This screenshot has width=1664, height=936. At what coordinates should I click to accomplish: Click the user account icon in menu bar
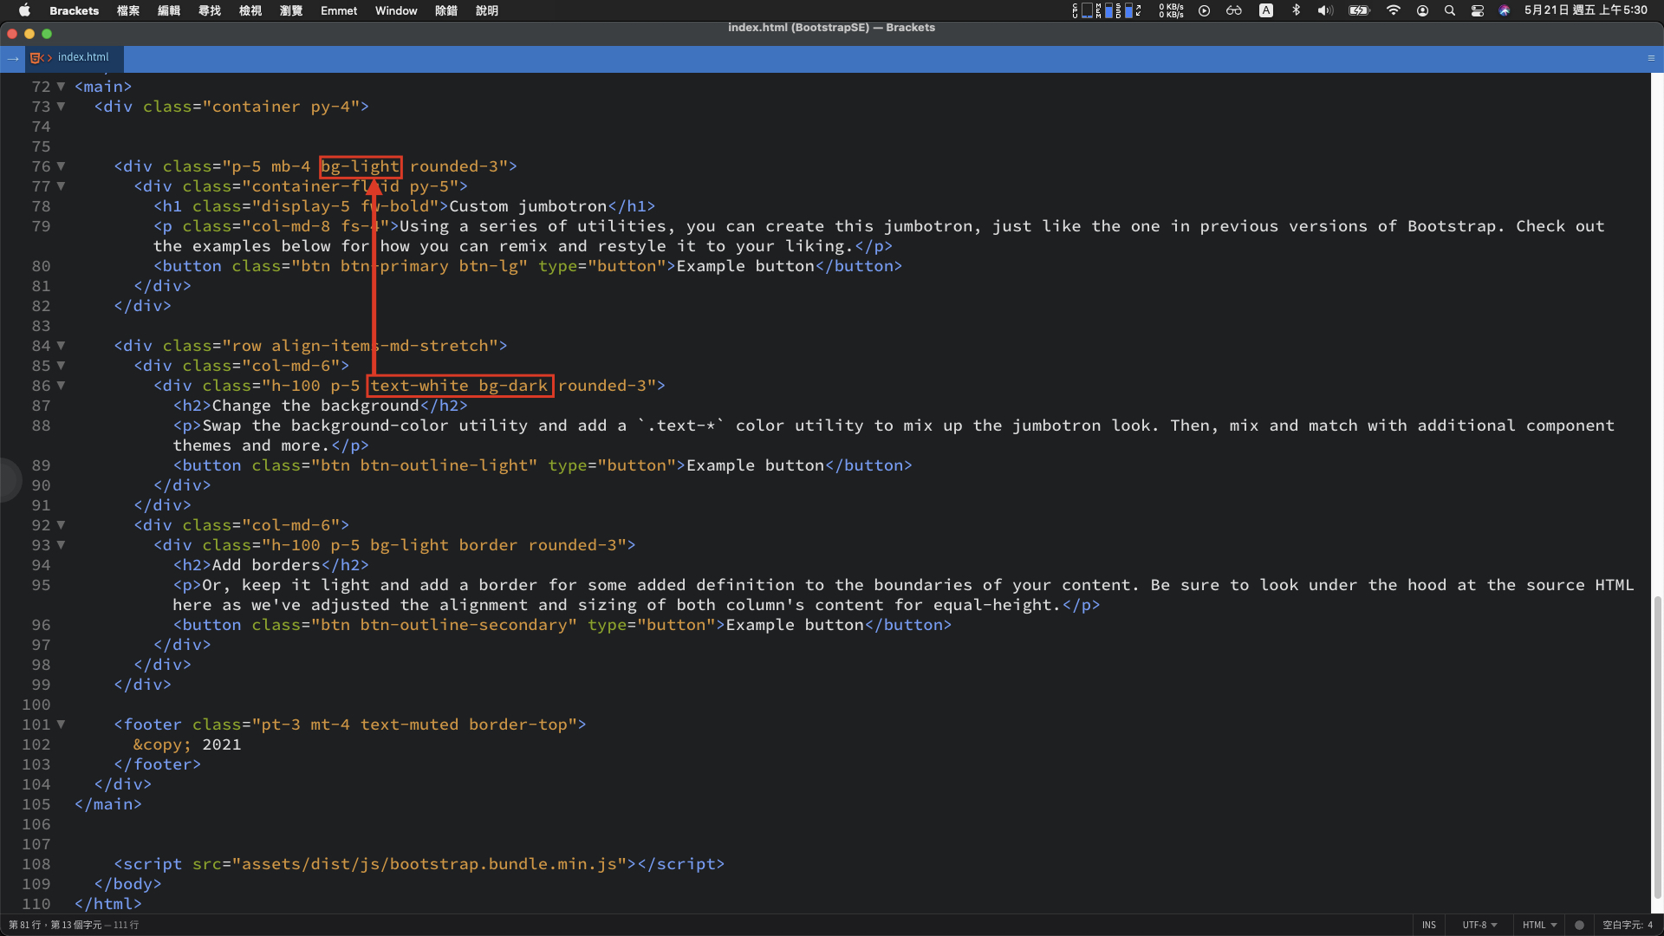(x=1422, y=10)
